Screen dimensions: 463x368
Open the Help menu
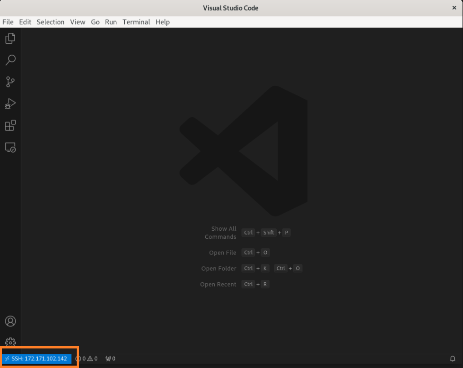point(162,22)
